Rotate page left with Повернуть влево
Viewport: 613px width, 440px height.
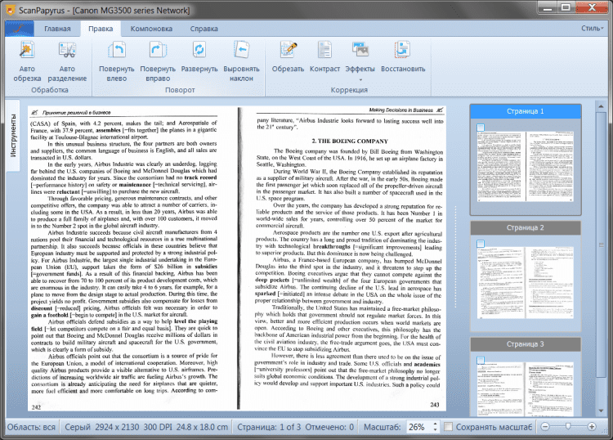117,50
